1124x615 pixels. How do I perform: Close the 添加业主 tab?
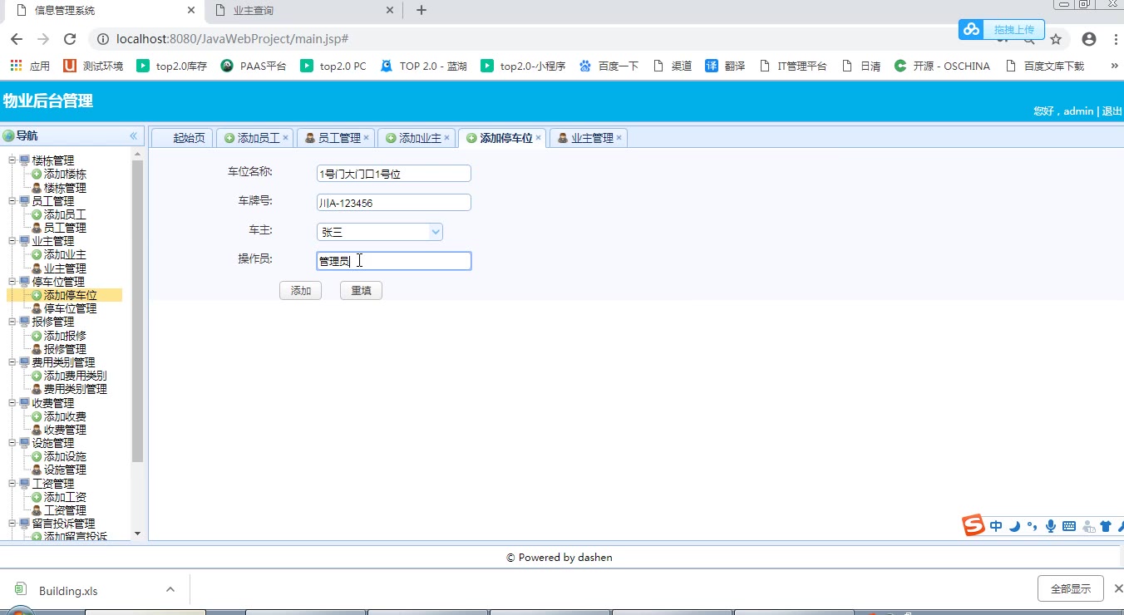coord(446,138)
